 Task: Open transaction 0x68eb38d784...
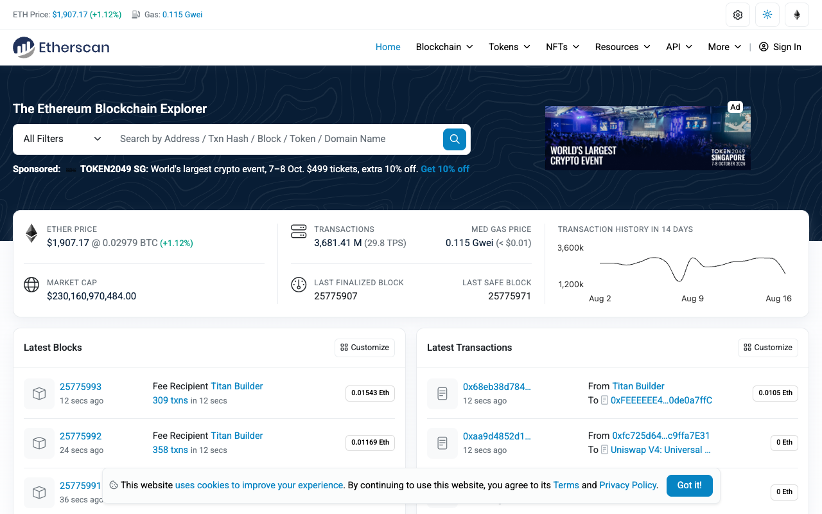tap(497, 387)
